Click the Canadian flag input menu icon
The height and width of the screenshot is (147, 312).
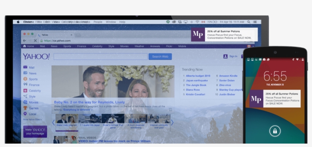click(x=203, y=22)
